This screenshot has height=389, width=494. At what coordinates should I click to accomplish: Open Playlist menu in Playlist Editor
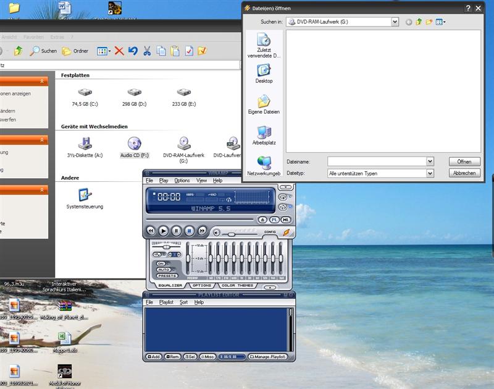pos(166,302)
